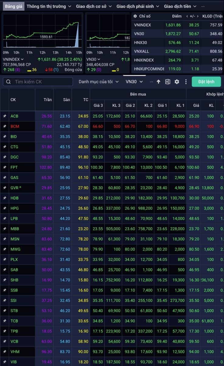Click the search magnifier icon
This screenshot has width=224, height=366.
(9, 82)
